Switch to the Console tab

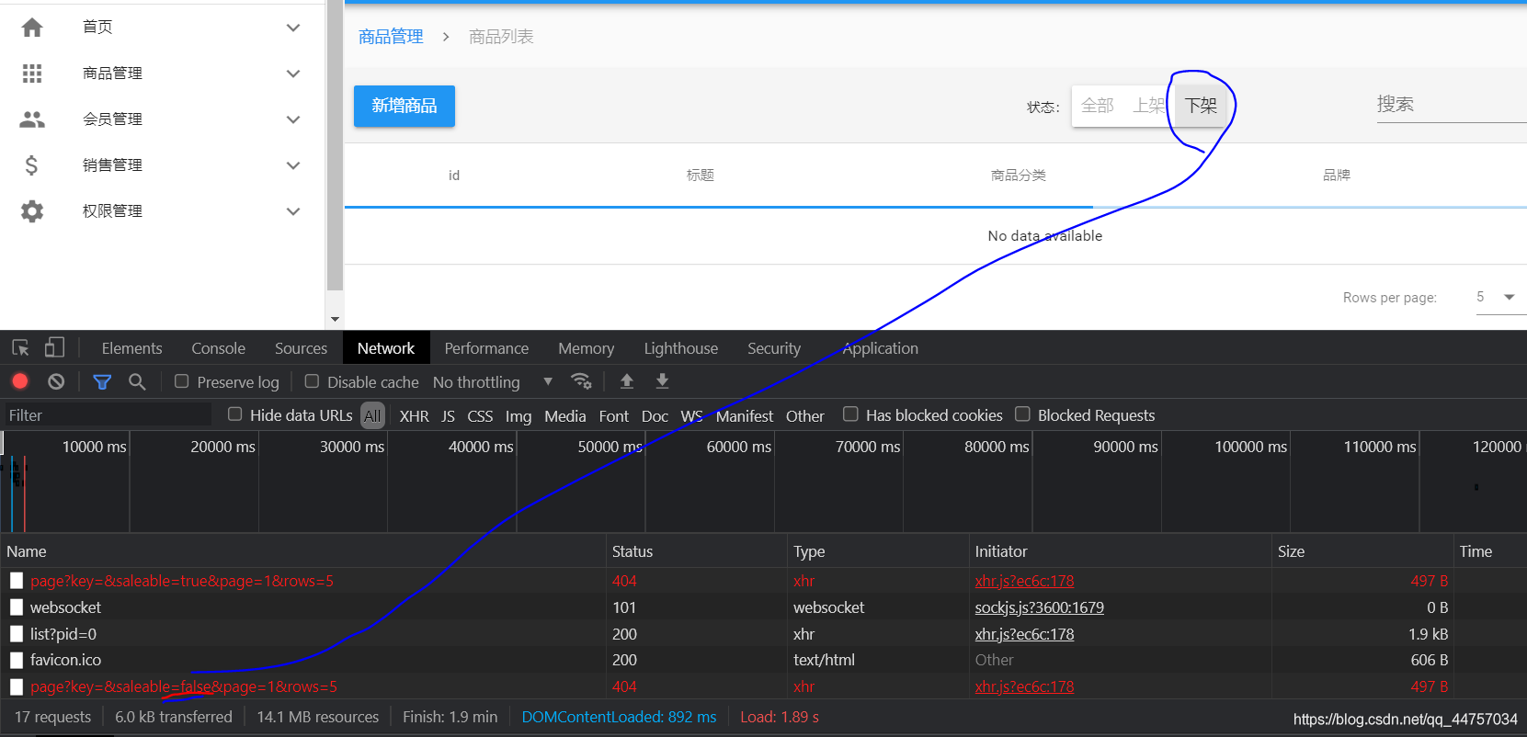click(218, 348)
